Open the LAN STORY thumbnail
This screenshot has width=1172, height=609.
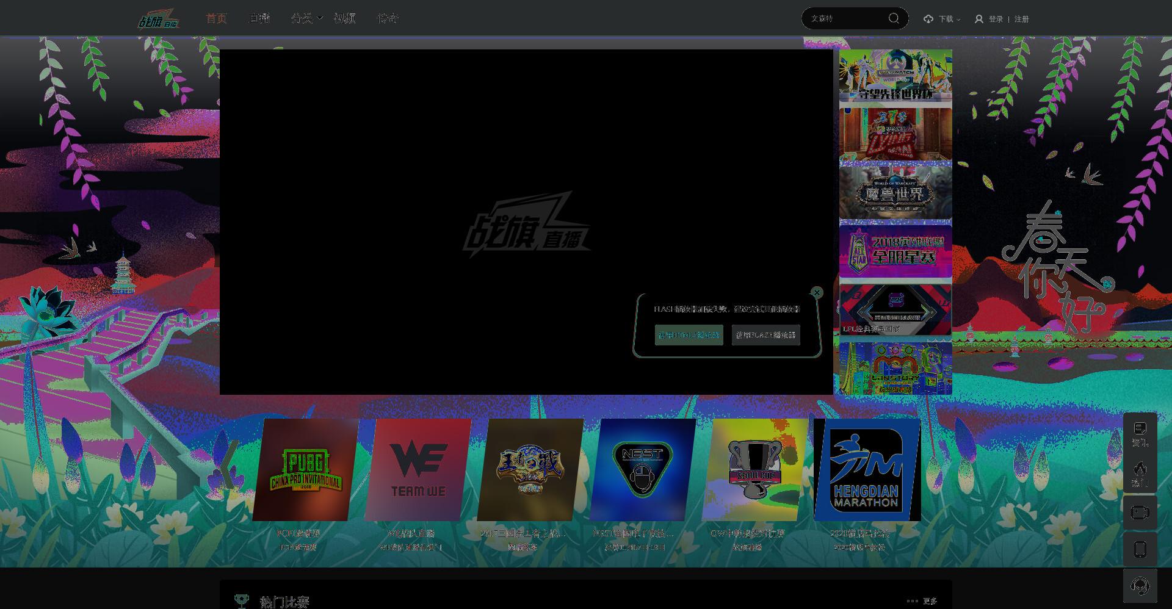(x=895, y=368)
